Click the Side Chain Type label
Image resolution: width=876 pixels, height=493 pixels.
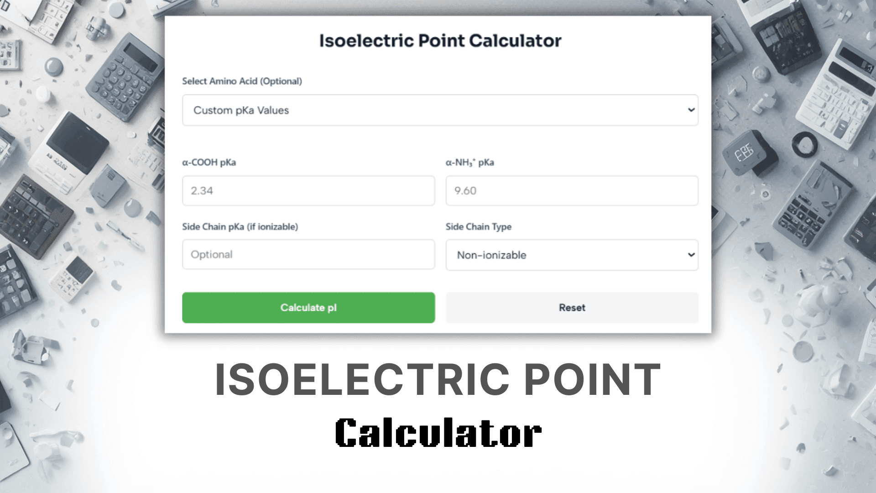point(478,226)
